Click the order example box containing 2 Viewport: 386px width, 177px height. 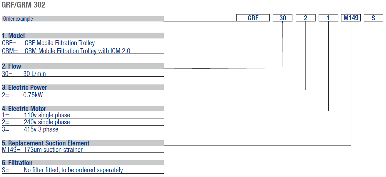pyautogui.click(x=306, y=18)
